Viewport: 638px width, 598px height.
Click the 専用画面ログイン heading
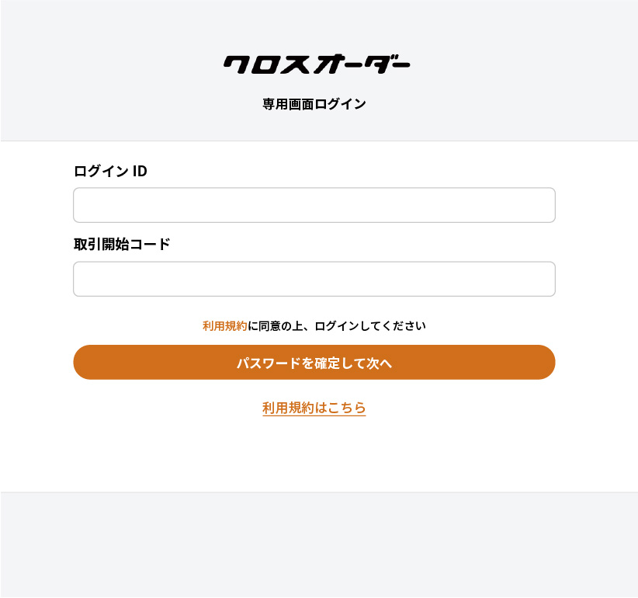pos(314,104)
